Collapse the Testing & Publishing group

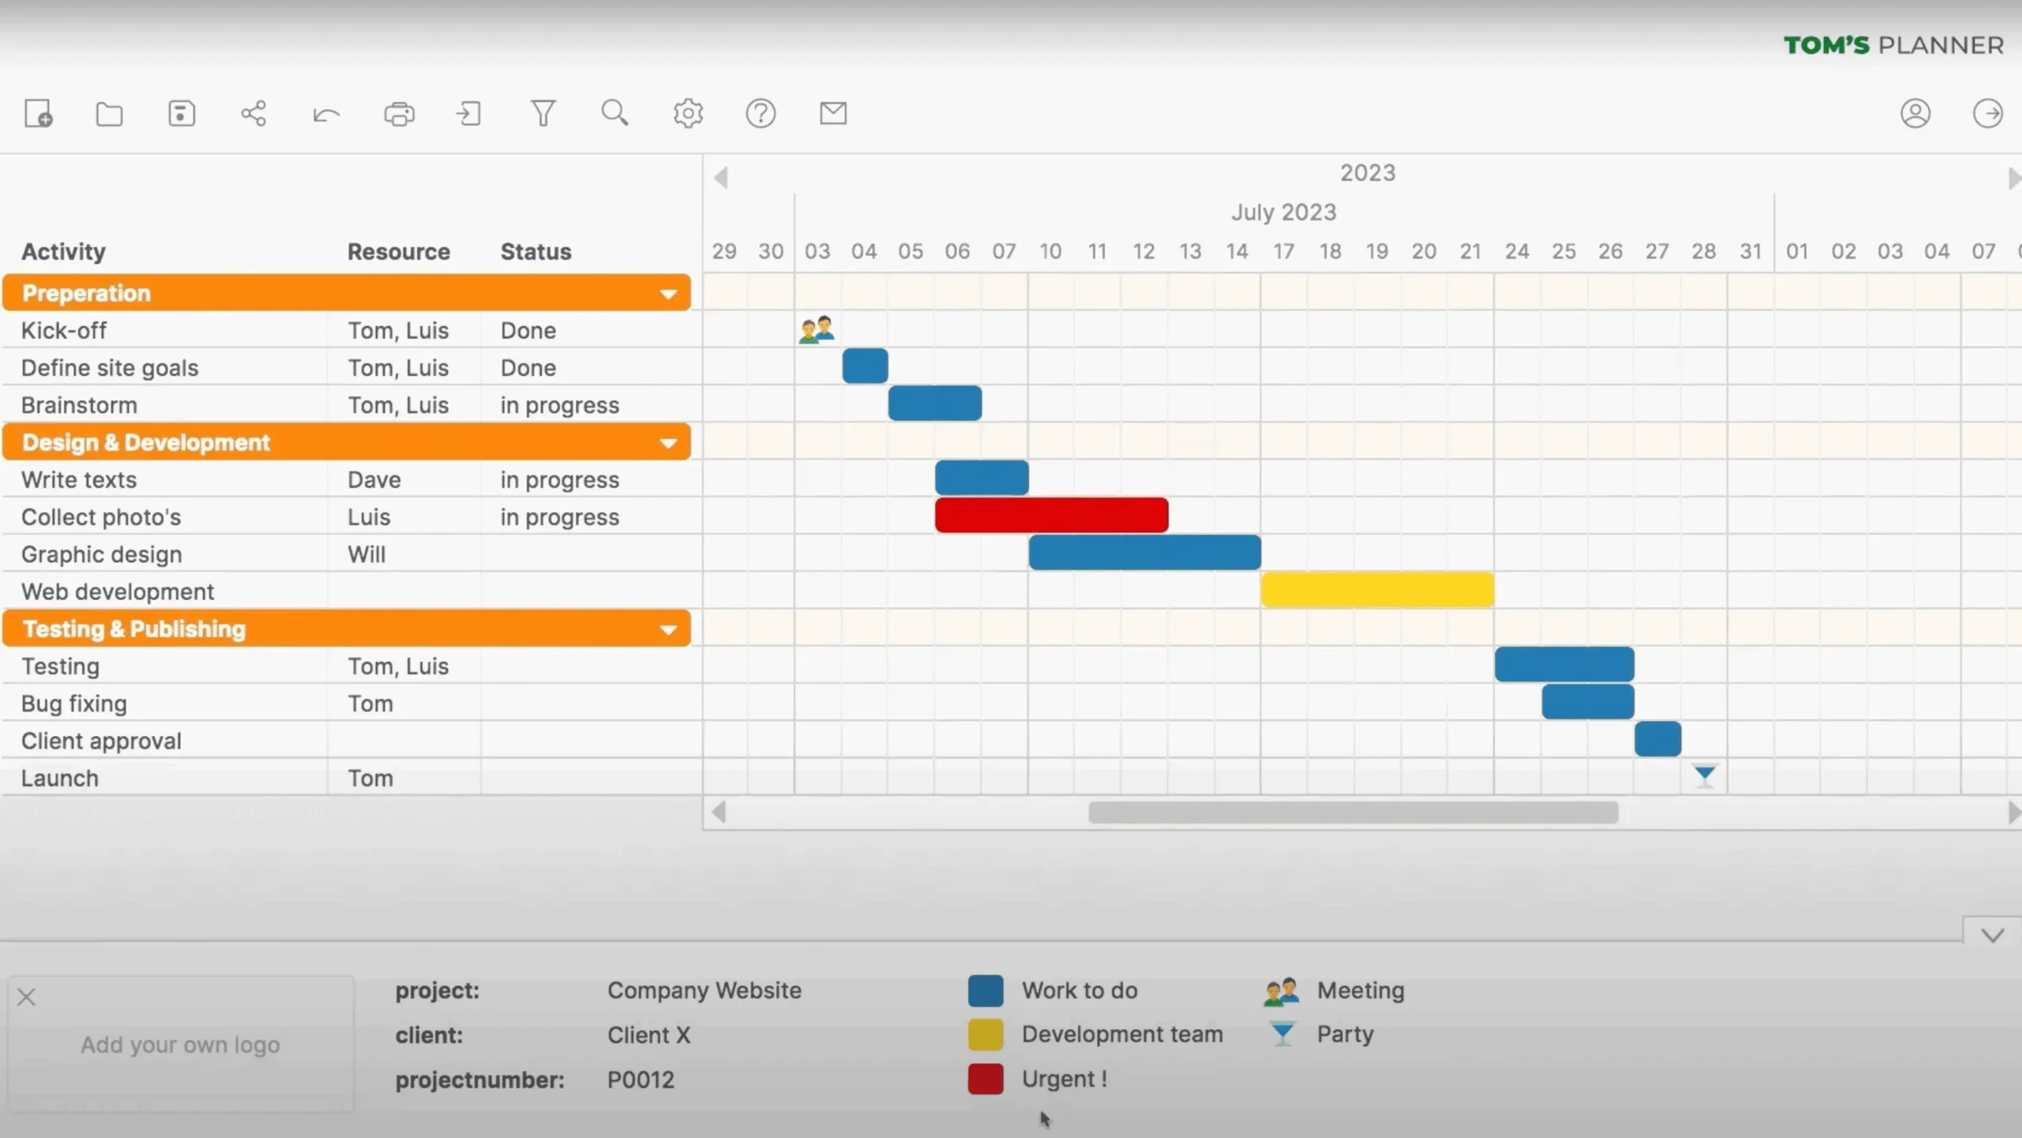click(x=668, y=630)
